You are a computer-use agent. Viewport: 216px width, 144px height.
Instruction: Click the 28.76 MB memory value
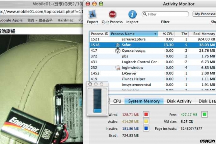(x=207, y=51)
